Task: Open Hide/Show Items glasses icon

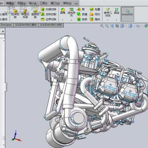Action: [x=138, y=26]
